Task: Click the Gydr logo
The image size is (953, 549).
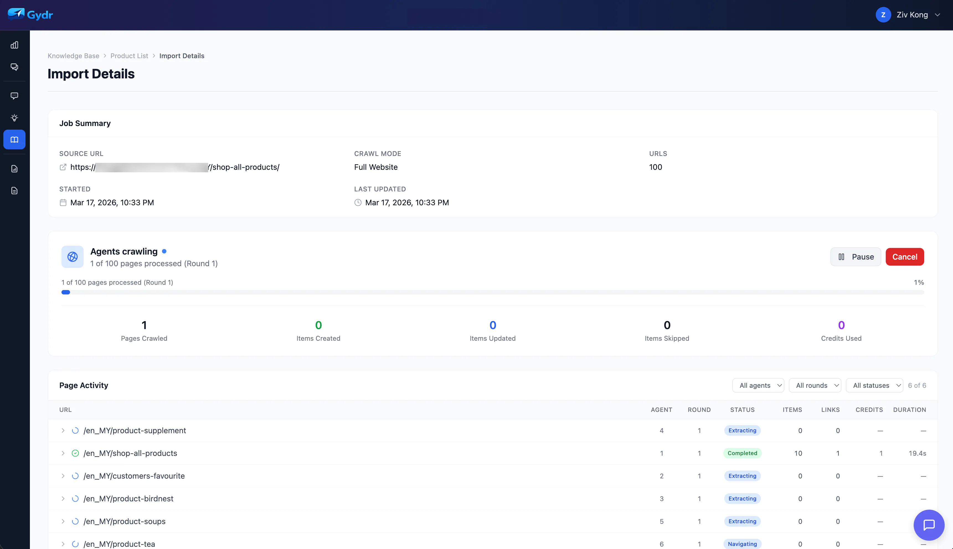Action: 30,15
